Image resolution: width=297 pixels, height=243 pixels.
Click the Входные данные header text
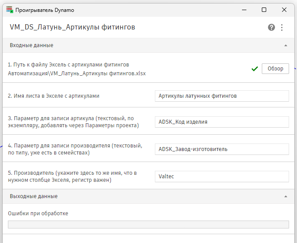click(x=31, y=45)
